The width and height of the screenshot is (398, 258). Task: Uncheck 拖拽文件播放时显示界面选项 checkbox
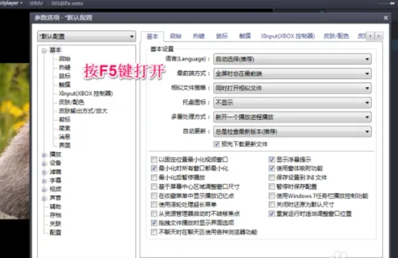tap(154, 223)
